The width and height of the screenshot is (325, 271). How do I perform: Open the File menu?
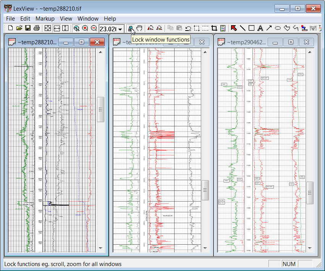[10, 19]
